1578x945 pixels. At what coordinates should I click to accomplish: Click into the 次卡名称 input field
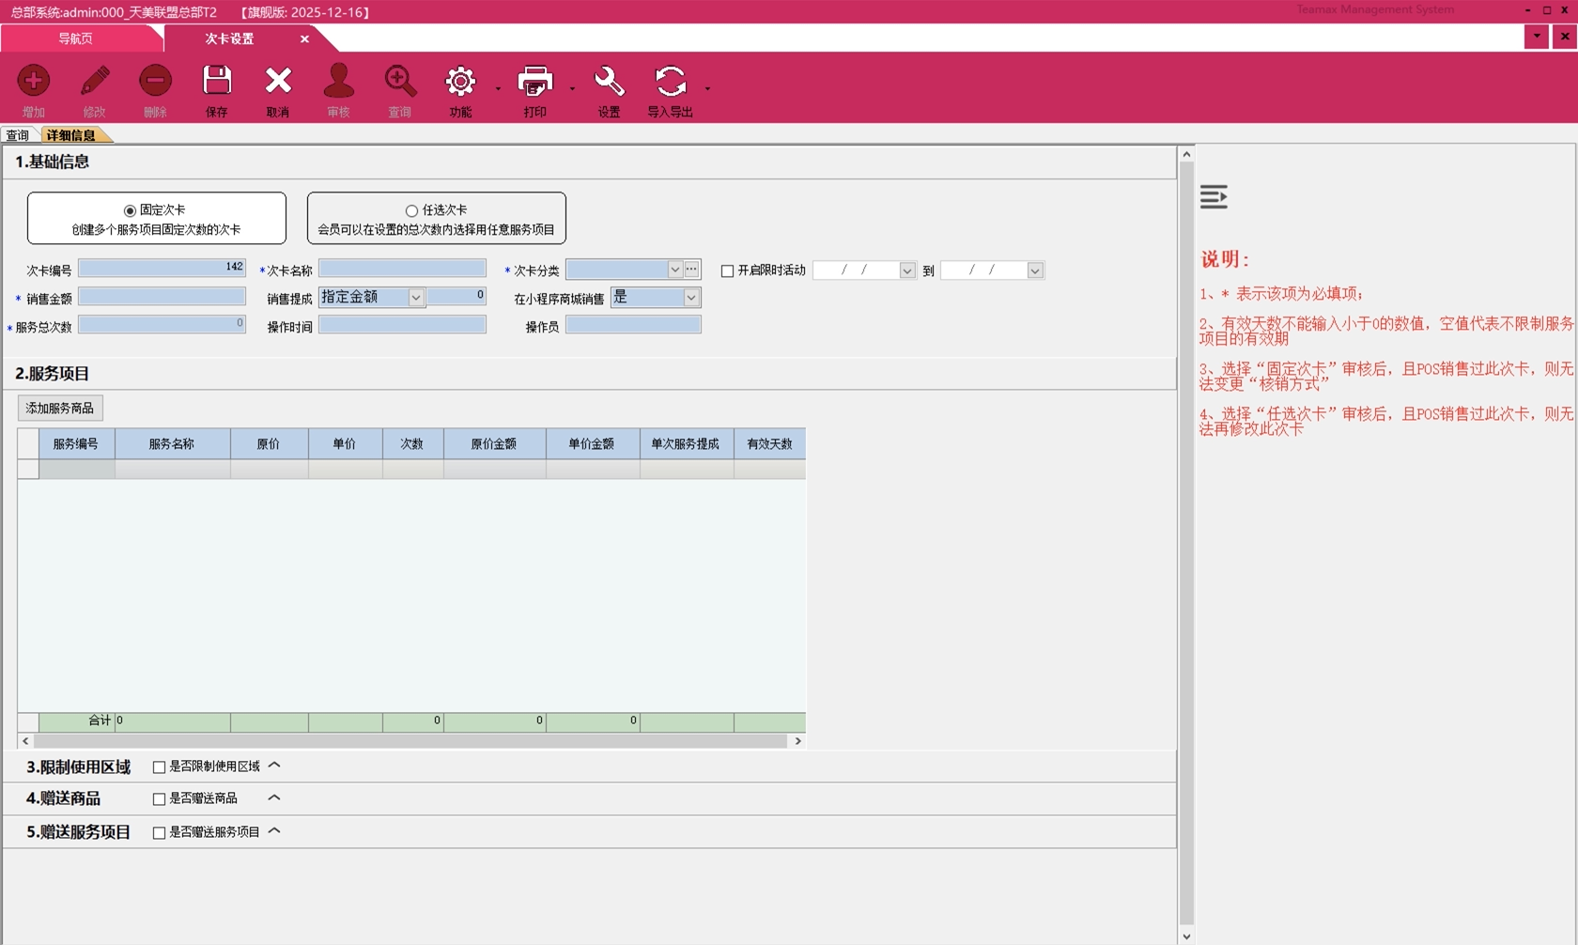click(402, 270)
